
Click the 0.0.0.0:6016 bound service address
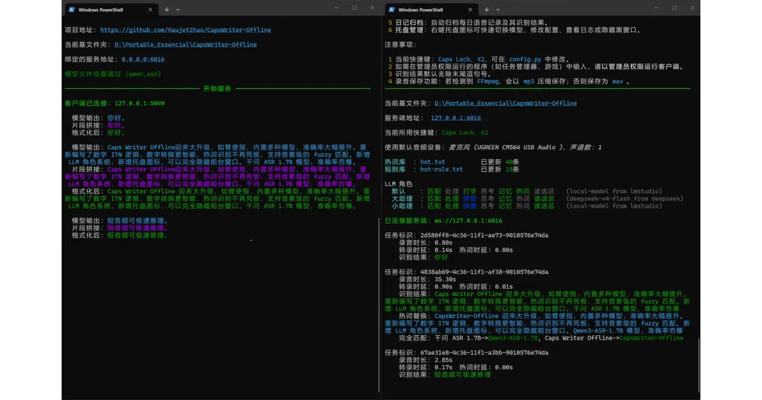143,59
